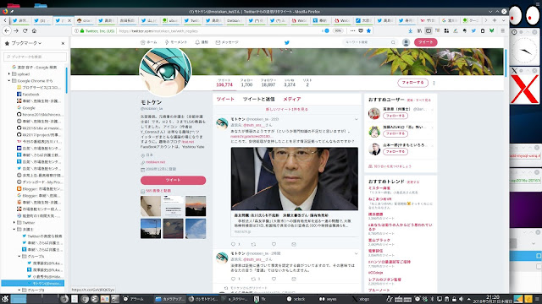Select the ツイートと返信 tab
The width and height of the screenshot is (542, 304).
tap(258, 99)
